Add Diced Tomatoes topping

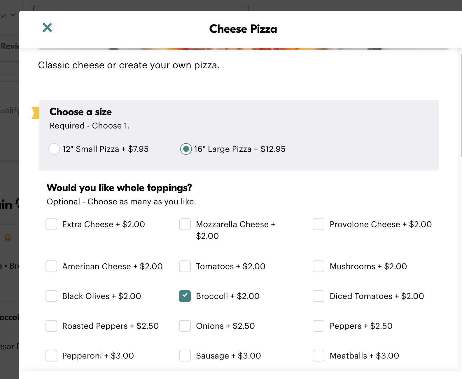click(x=318, y=296)
